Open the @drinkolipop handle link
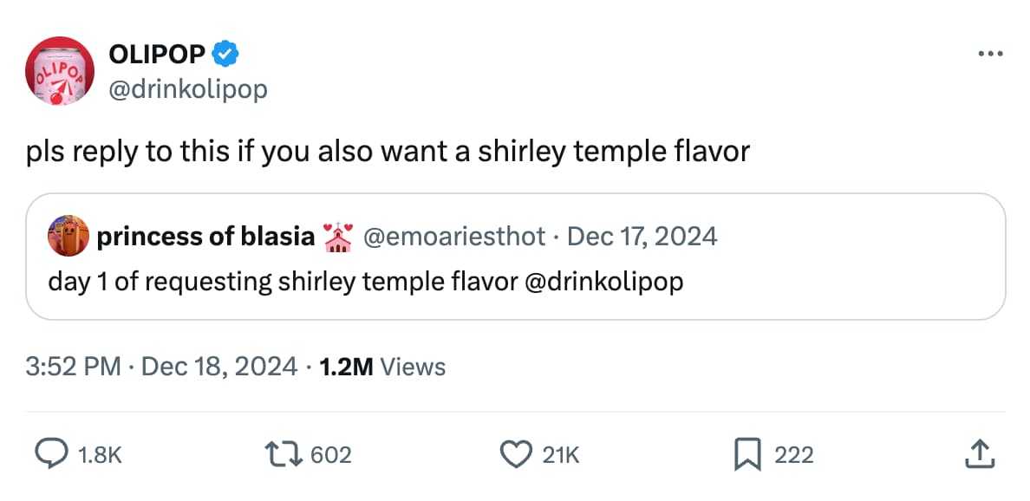The width and height of the screenshot is (1030, 501). click(x=188, y=88)
